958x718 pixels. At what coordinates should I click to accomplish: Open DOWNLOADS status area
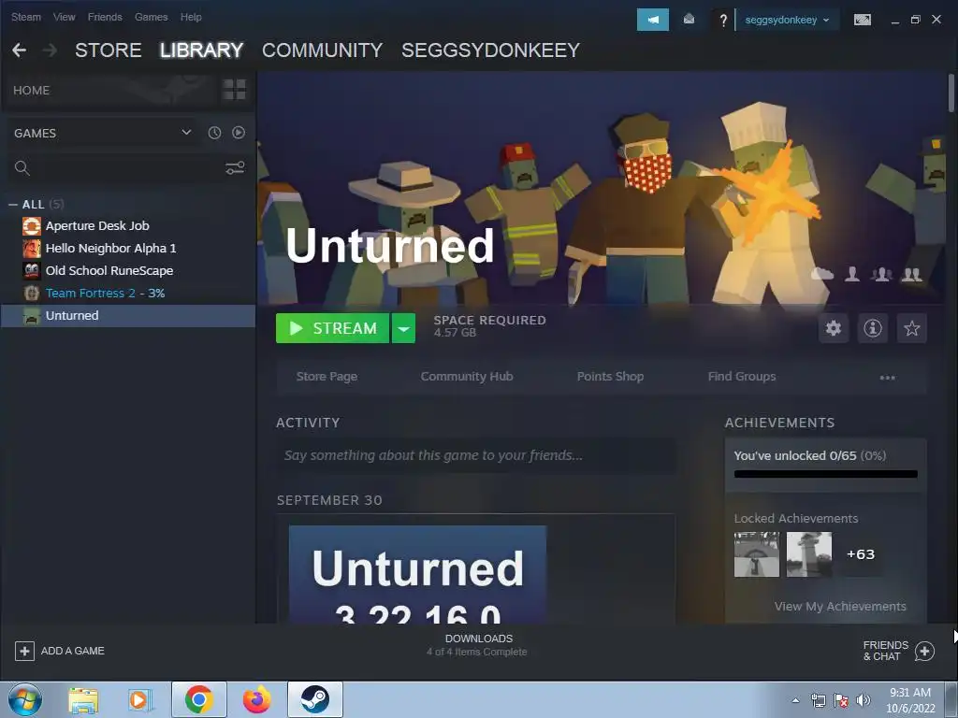[x=478, y=645]
